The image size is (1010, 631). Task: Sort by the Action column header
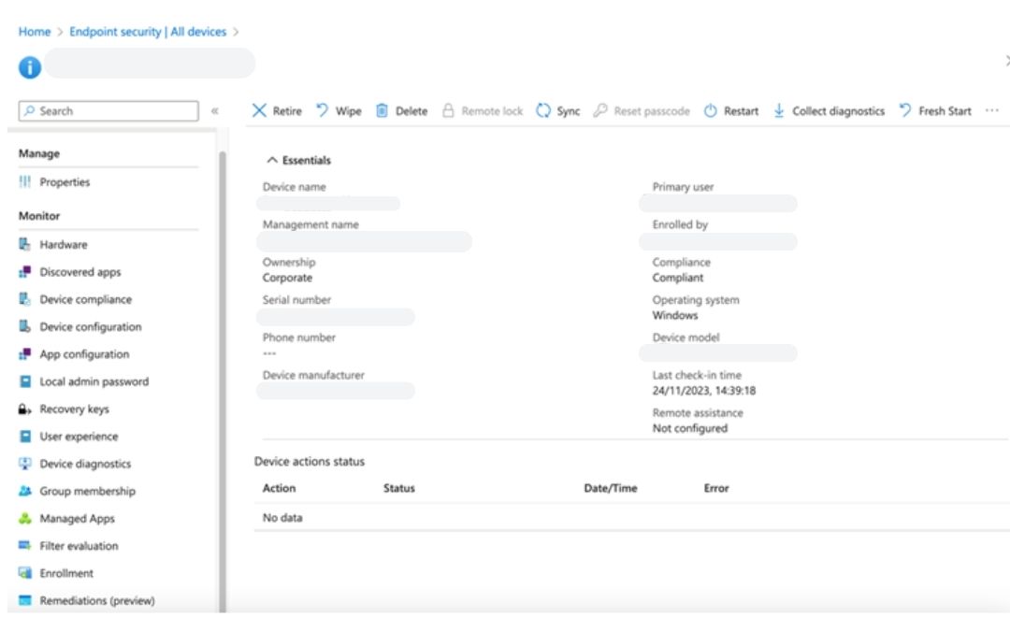click(x=279, y=488)
